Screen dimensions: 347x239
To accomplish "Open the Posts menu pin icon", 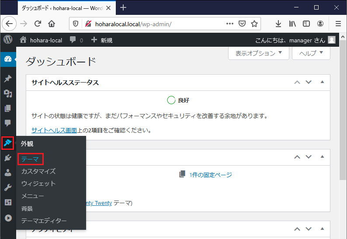I will 8,79.
